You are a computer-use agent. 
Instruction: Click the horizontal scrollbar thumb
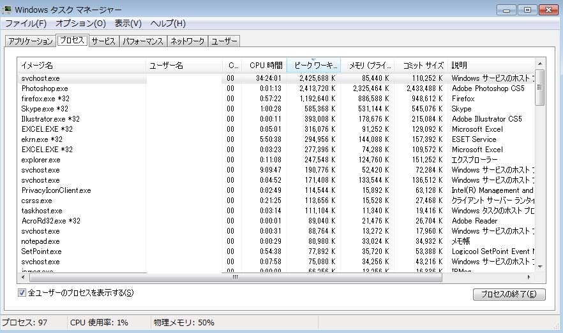[236, 277]
